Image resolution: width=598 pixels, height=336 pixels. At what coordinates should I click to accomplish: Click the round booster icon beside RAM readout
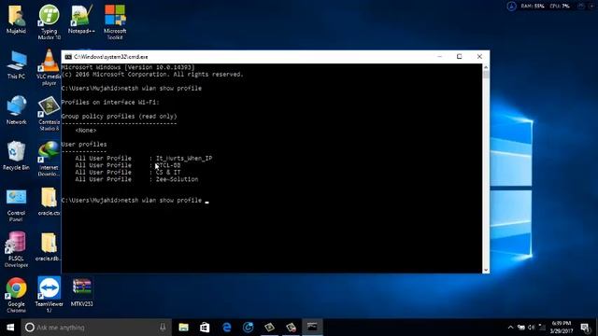[x=511, y=7]
